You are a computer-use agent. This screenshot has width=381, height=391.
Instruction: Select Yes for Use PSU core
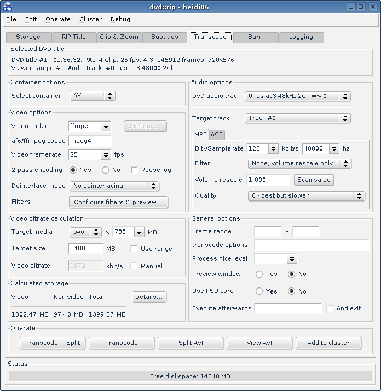coord(259,291)
